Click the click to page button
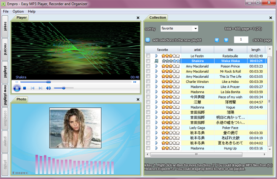This screenshot has height=179, width=277. click(262, 40)
